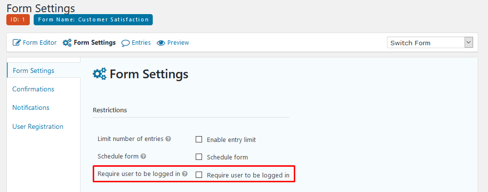Image resolution: width=488 pixels, height=192 pixels.
Task: Click the Preview eye icon
Action: click(x=161, y=43)
